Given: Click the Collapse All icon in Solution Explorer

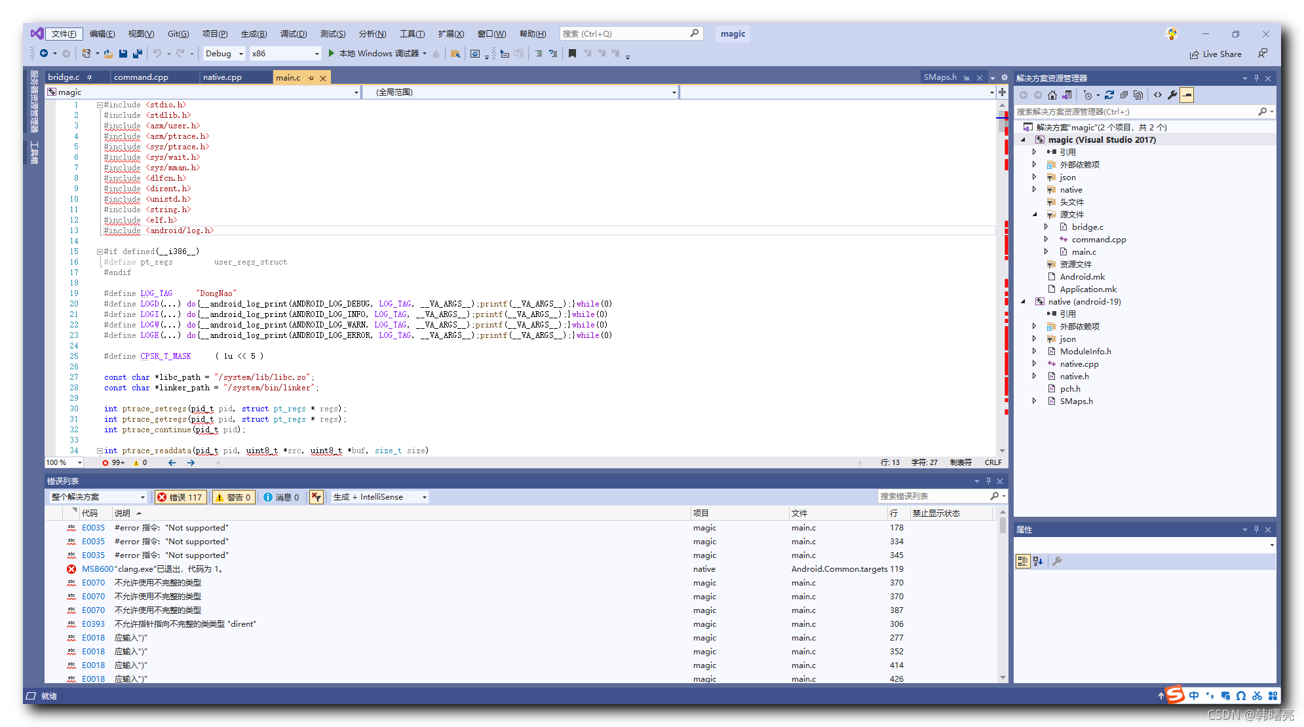Looking at the screenshot, I should point(1124,95).
